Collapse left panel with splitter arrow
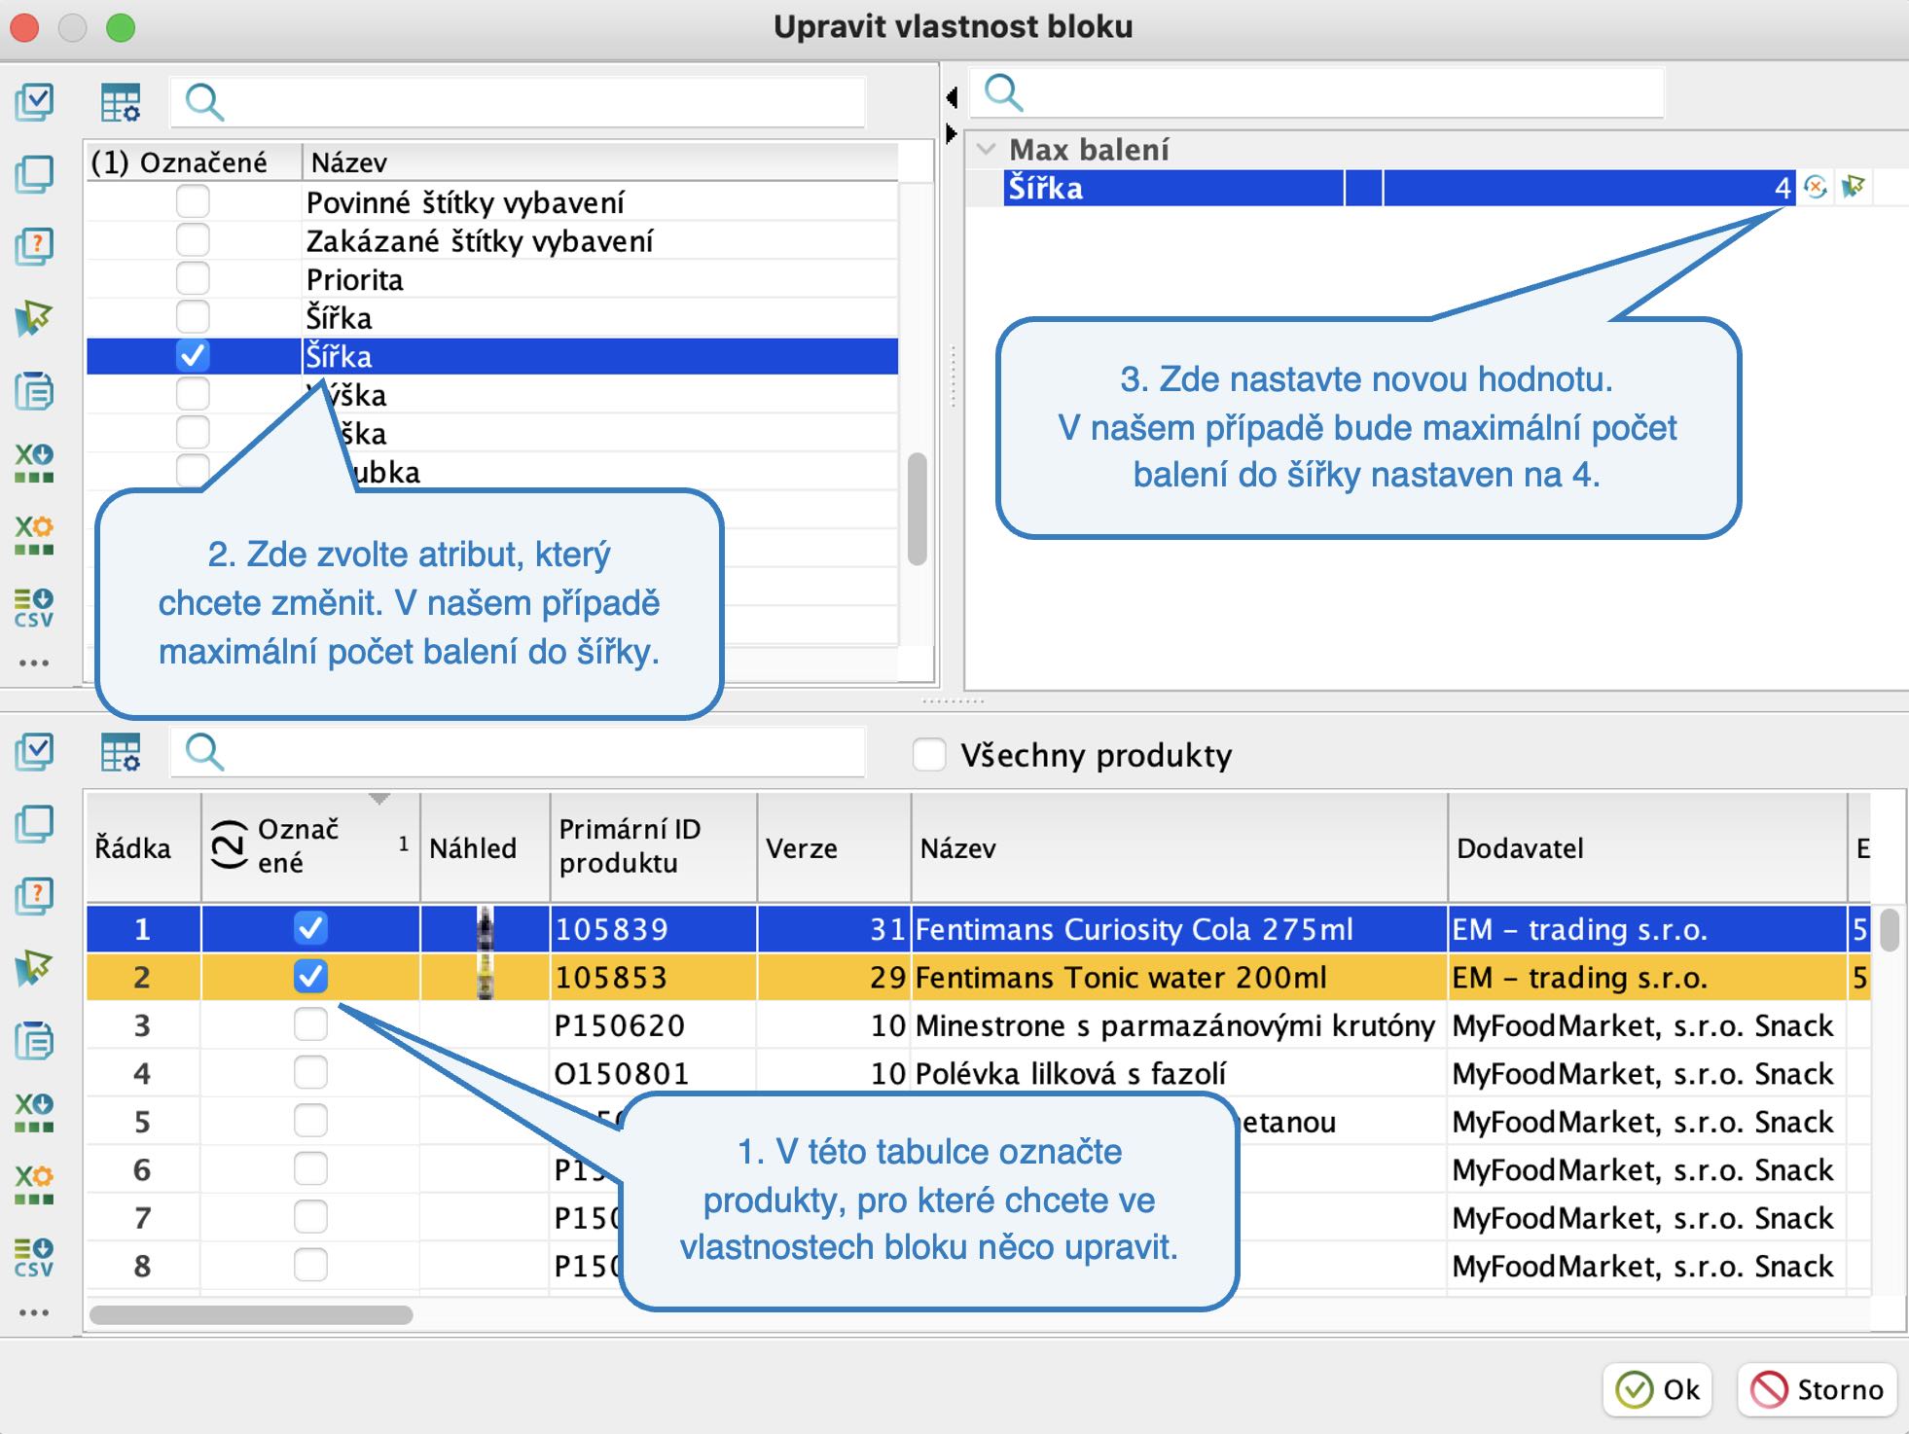Screen dimensions: 1909x1434 tap(952, 97)
